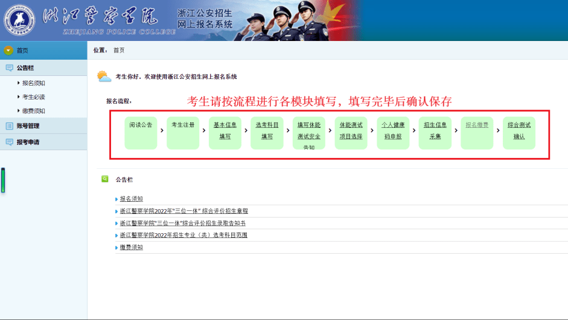The height and width of the screenshot is (320, 568).
Task: Click the speech bubble icon next to 公告栏
Action: coord(10,67)
